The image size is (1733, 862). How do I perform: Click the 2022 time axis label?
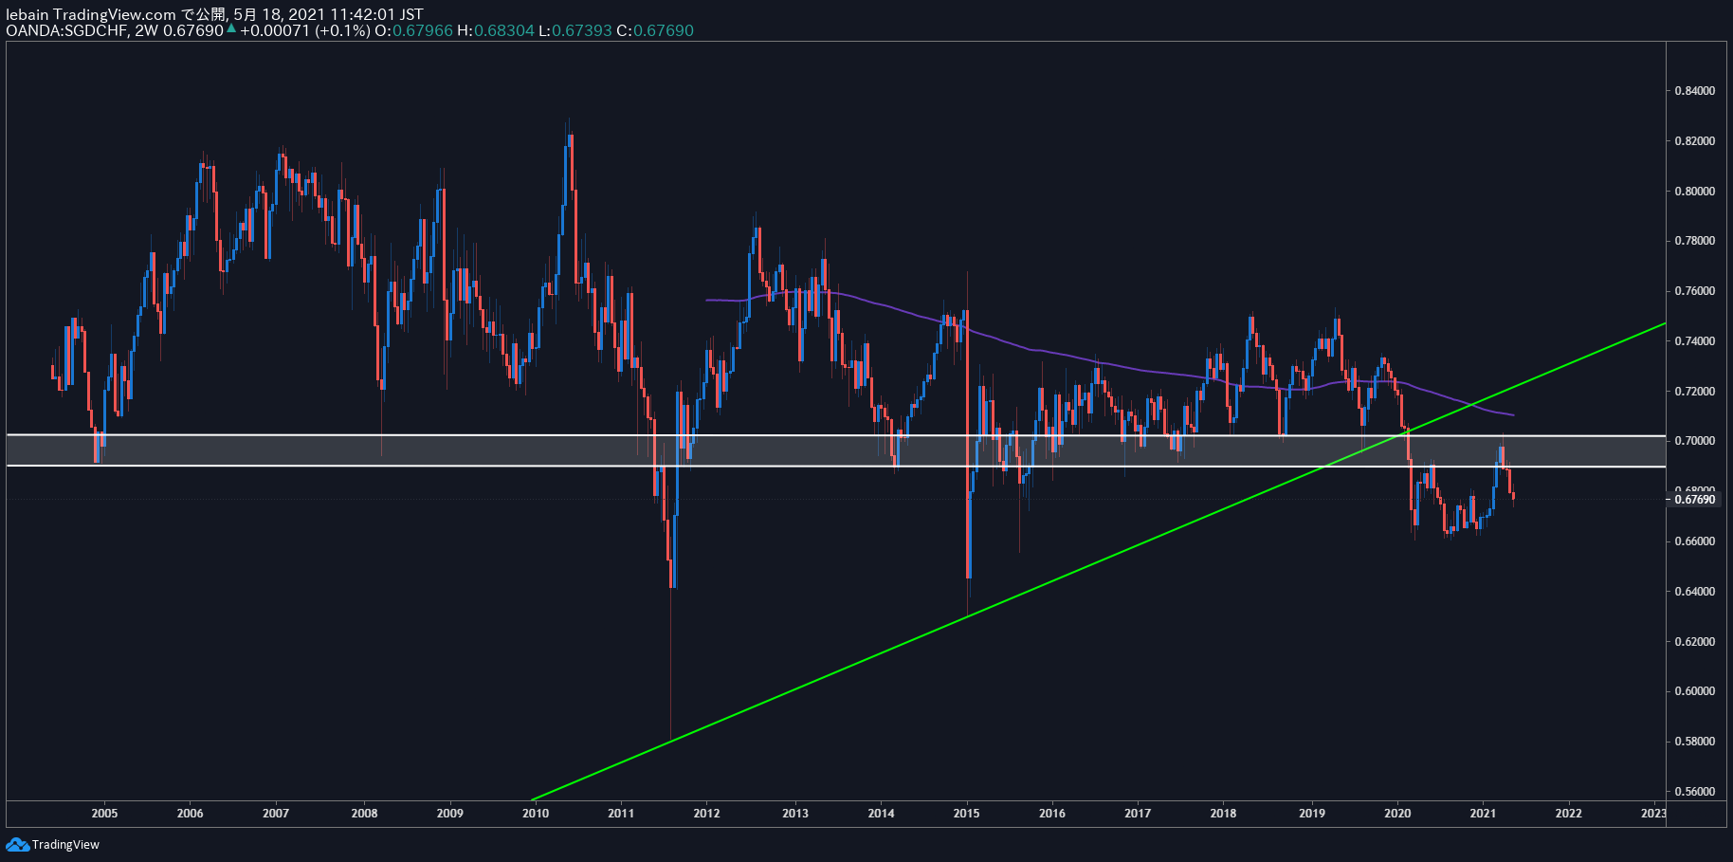(1568, 813)
